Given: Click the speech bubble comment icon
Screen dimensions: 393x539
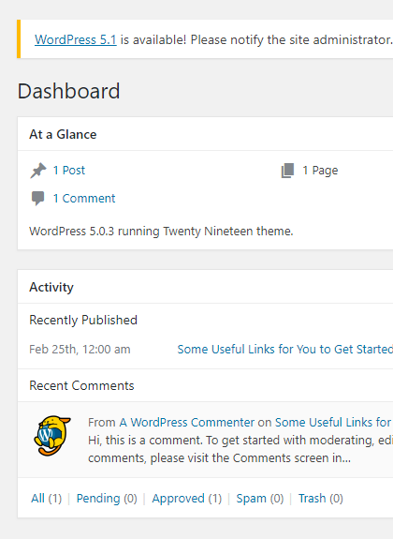Looking at the screenshot, I should click(x=37, y=199).
